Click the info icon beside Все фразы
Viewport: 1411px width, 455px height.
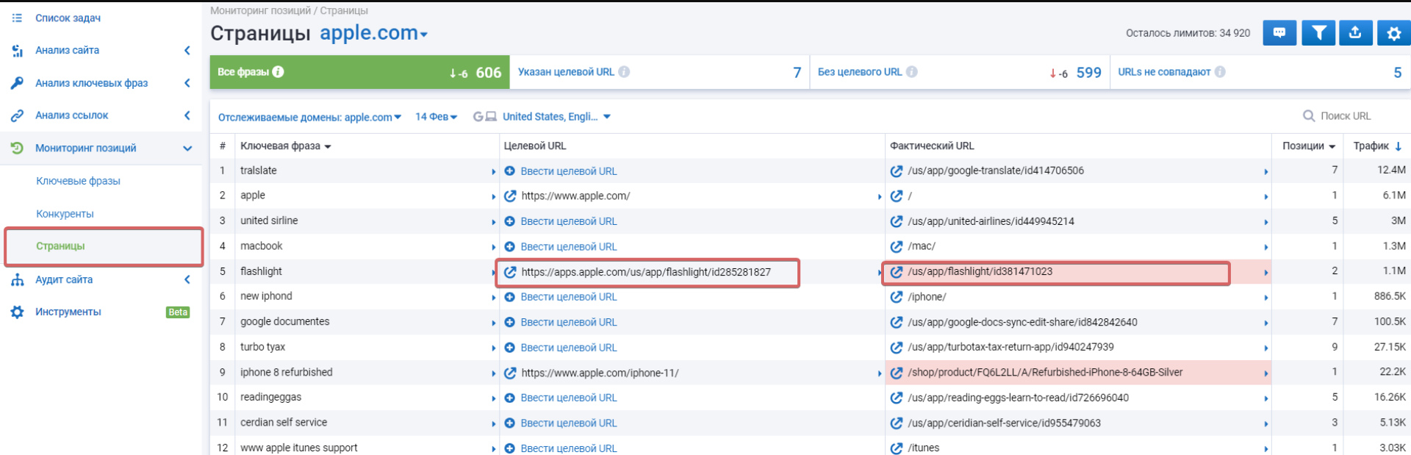pyautogui.click(x=279, y=72)
